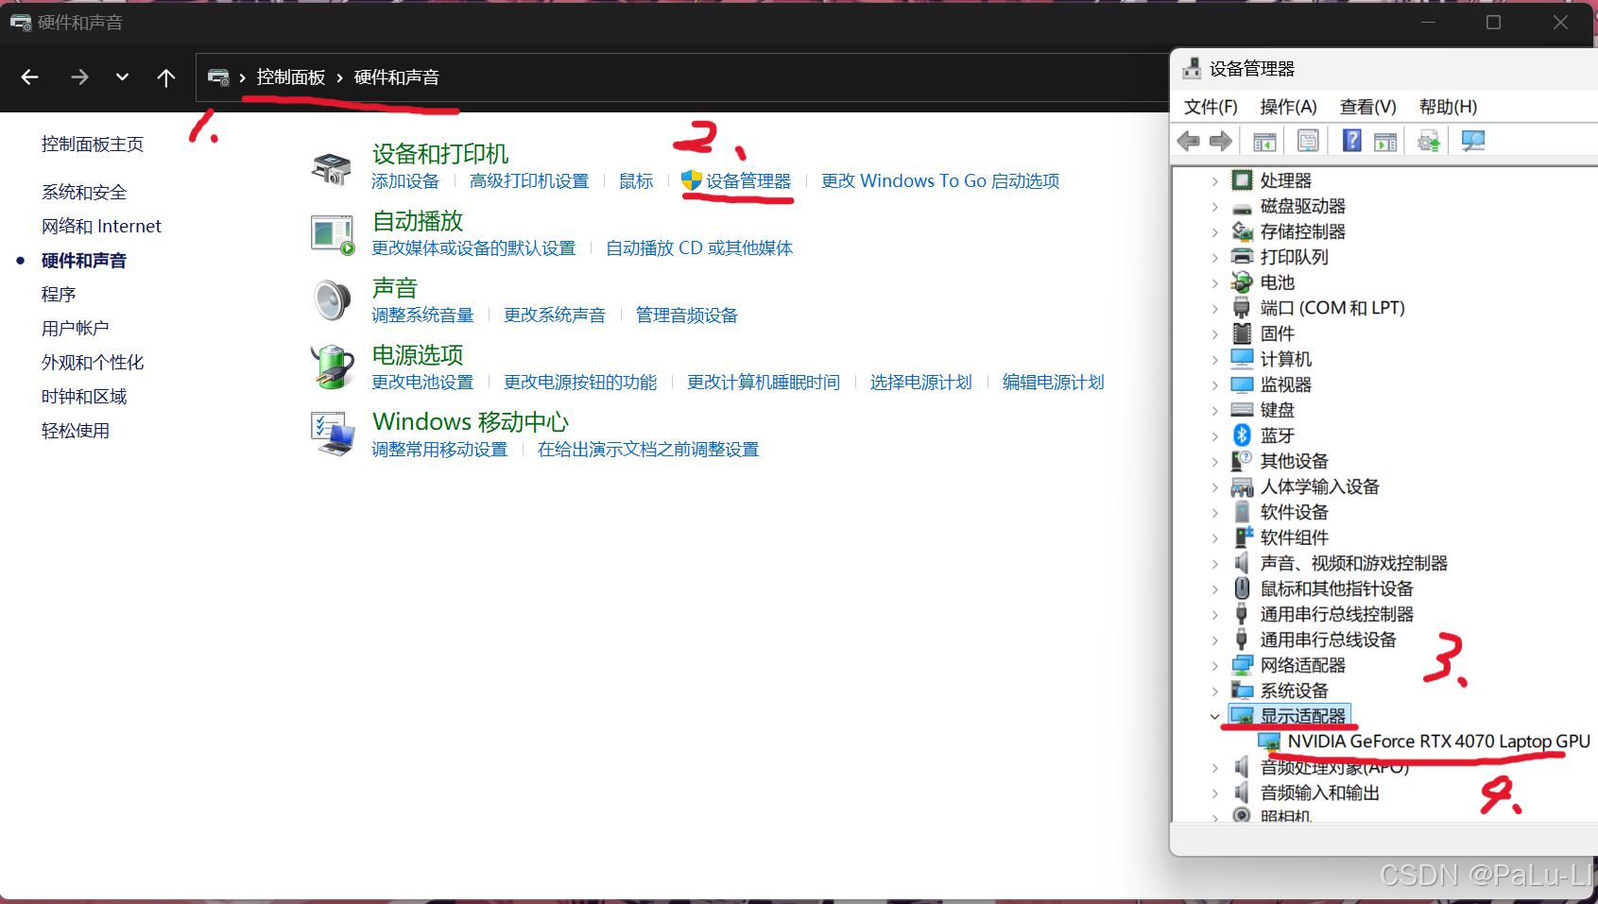The width and height of the screenshot is (1598, 904).
Task: Open the 查看(V) menu
Action: click(x=1367, y=107)
